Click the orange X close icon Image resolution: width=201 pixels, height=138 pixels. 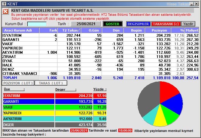click(5, 12)
